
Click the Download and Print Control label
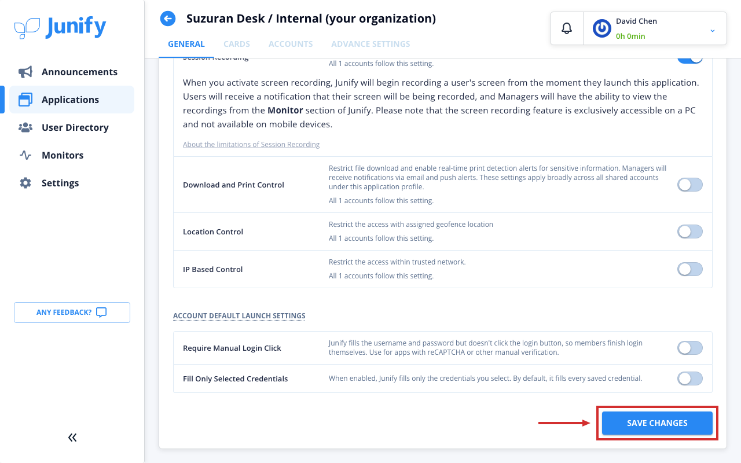(233, 185)
